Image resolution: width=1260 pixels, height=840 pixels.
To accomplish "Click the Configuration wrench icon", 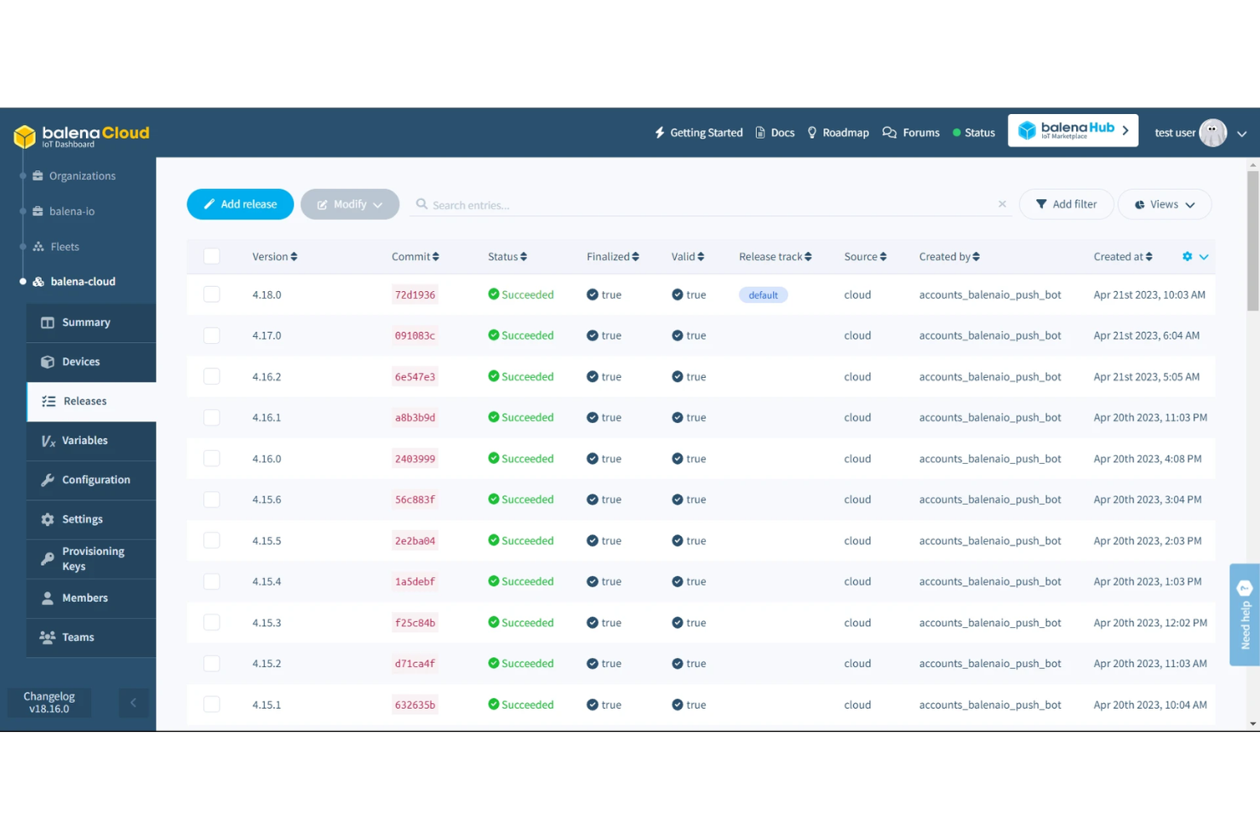I will (49, 479).
